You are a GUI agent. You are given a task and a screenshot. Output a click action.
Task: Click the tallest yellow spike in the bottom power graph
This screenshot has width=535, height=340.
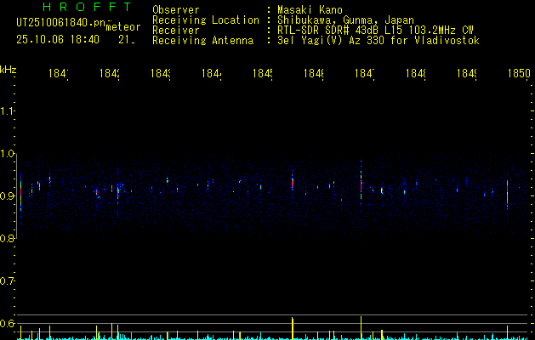click(361, 326)
